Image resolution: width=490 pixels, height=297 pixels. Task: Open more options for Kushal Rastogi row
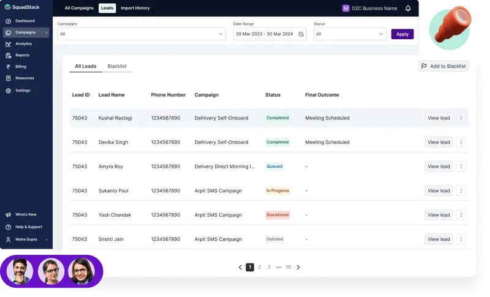pos(461,118)
